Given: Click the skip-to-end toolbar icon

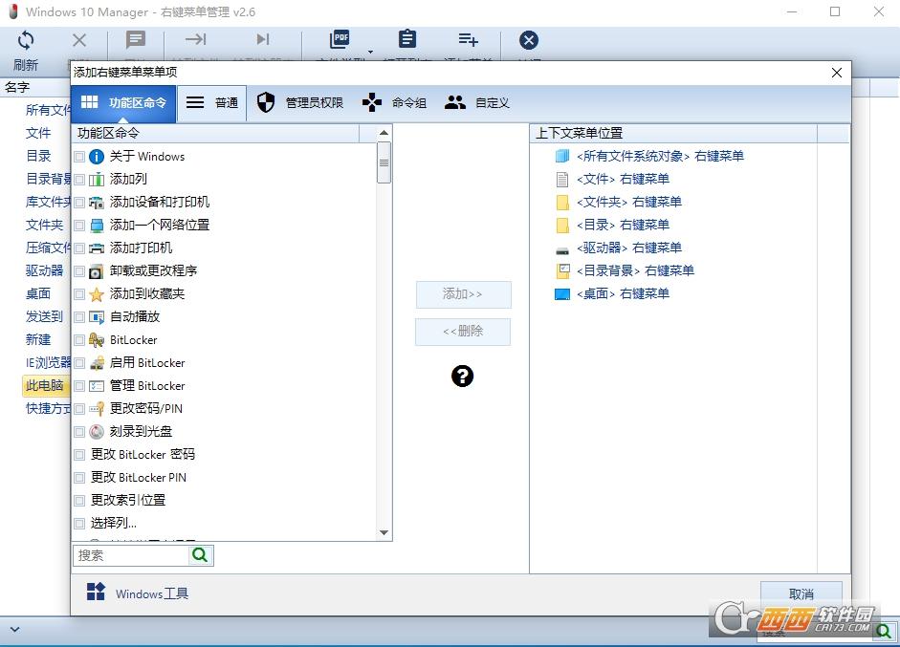Looking at the screenshot, I should point(263,39).
